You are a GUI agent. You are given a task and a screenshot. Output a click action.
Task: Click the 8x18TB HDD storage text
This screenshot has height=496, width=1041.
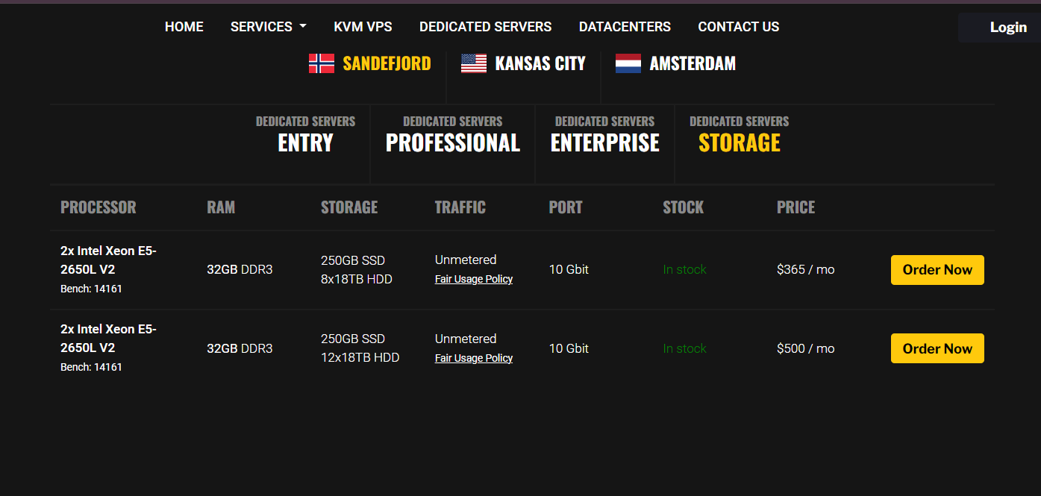(x=357, y=279)
